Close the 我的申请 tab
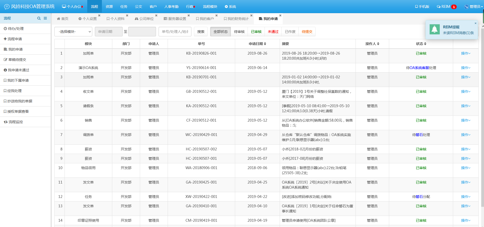 tap(280, 15)
